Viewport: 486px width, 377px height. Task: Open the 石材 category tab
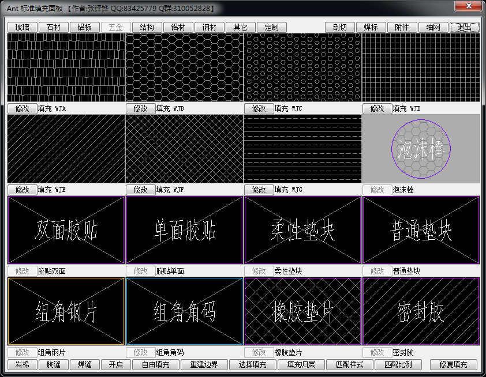pos(54,27)
